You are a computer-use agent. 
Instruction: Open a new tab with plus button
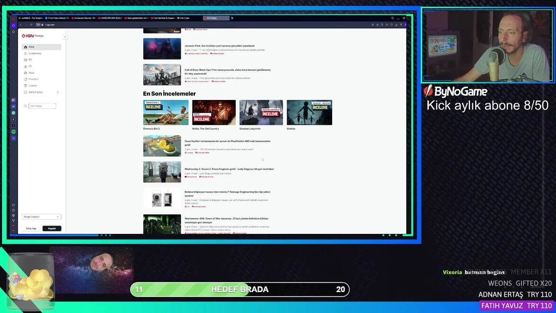232,18
